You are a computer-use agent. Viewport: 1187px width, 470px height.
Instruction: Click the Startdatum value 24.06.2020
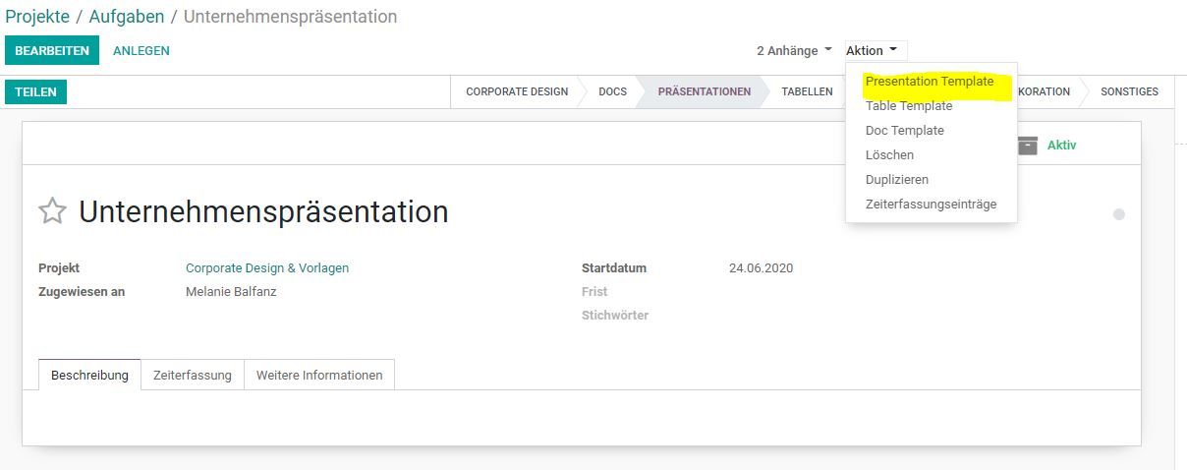pyautogui.click(x=761, y=268)
